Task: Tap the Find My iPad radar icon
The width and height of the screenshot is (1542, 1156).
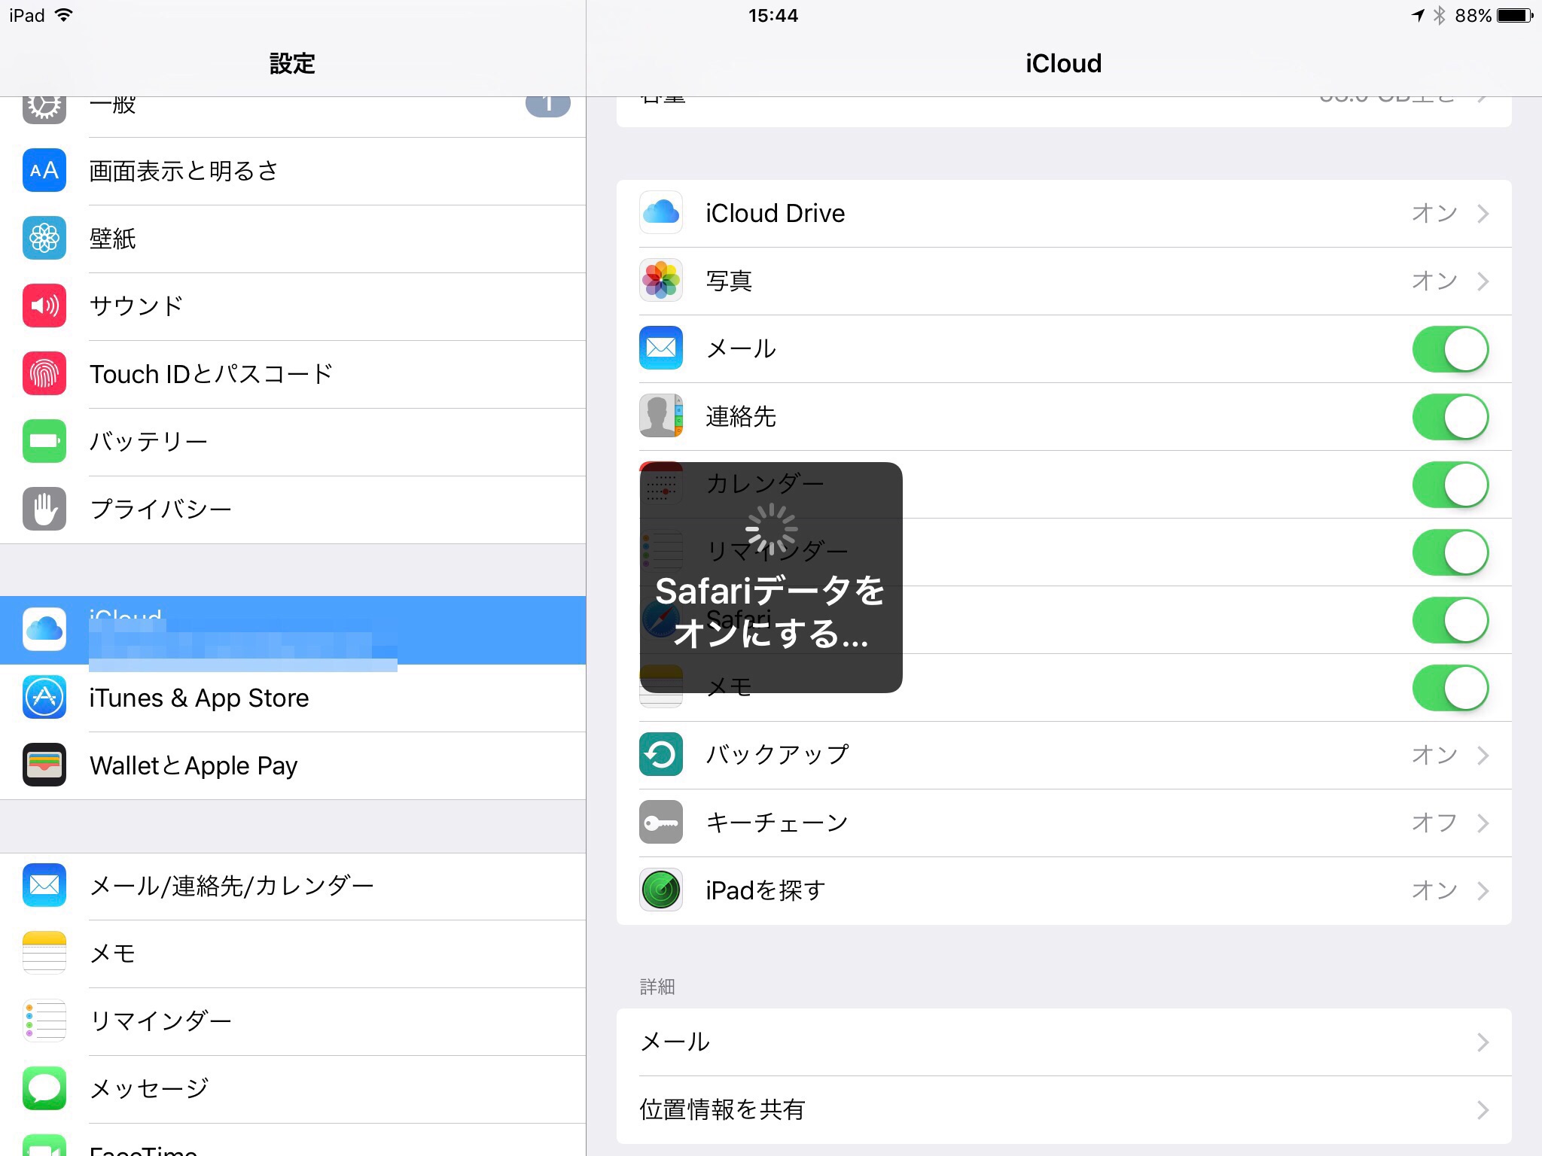Action: tap(660, 890)
